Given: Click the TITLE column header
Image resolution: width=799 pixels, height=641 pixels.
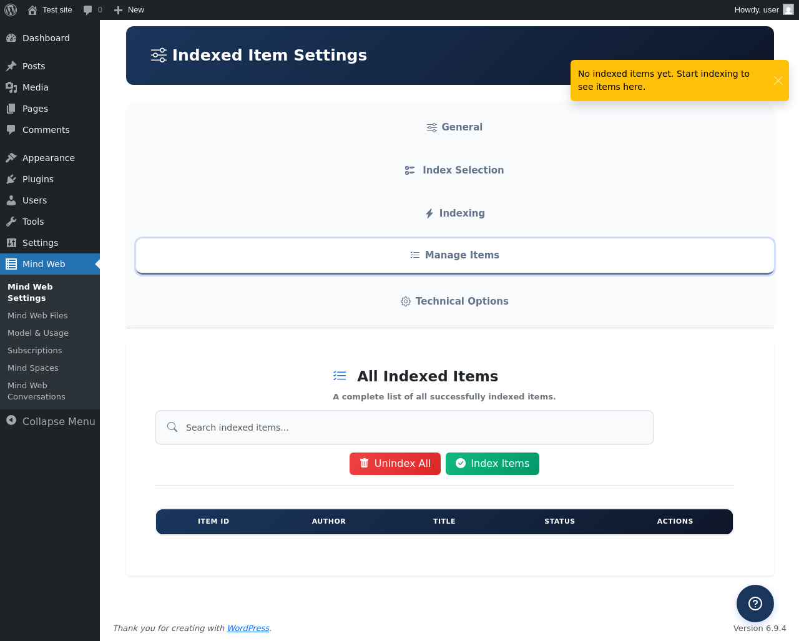Looking at the screenshot, I should click(444, 522).
